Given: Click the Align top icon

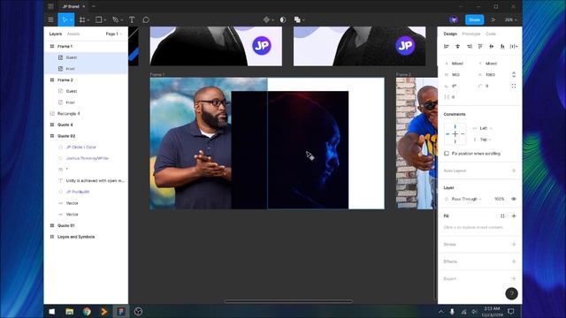Looking at the screenshot, I should tap(480, 46).
